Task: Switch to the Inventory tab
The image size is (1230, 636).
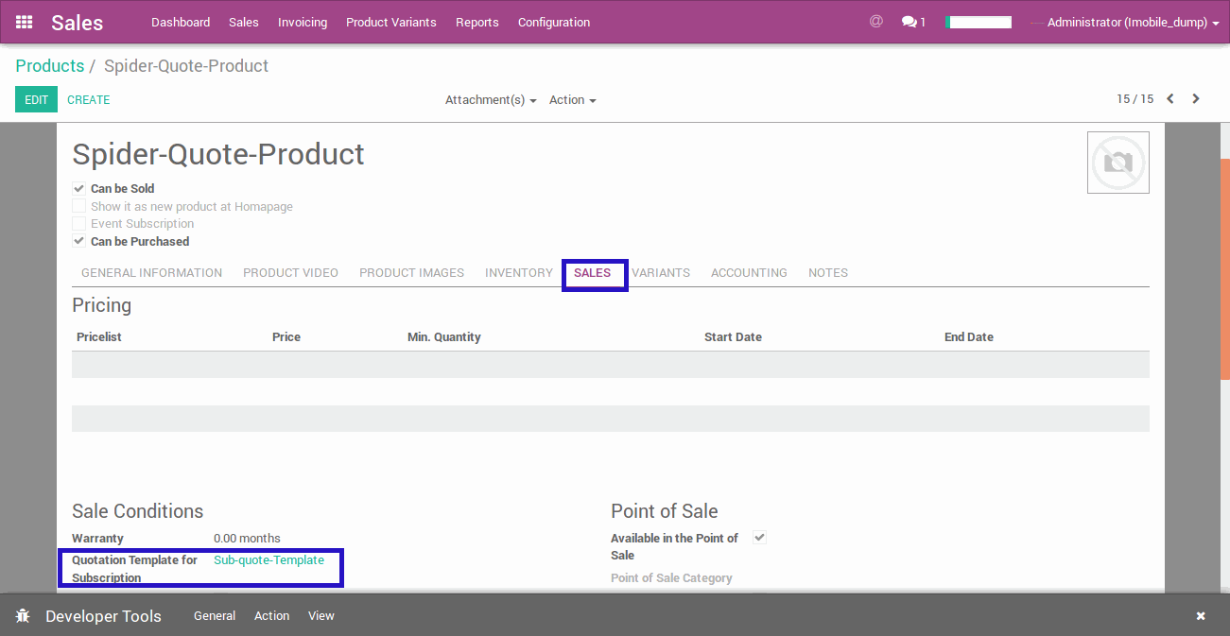Action: (x=518, y=273)
